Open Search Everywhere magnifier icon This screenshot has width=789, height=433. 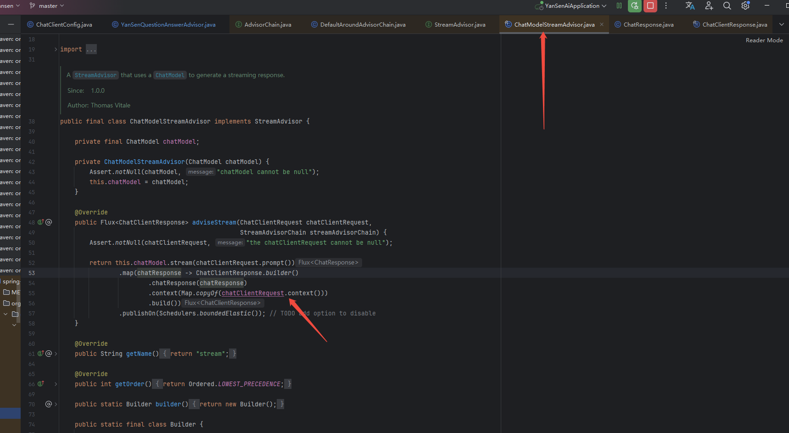[x=727, y=6]
